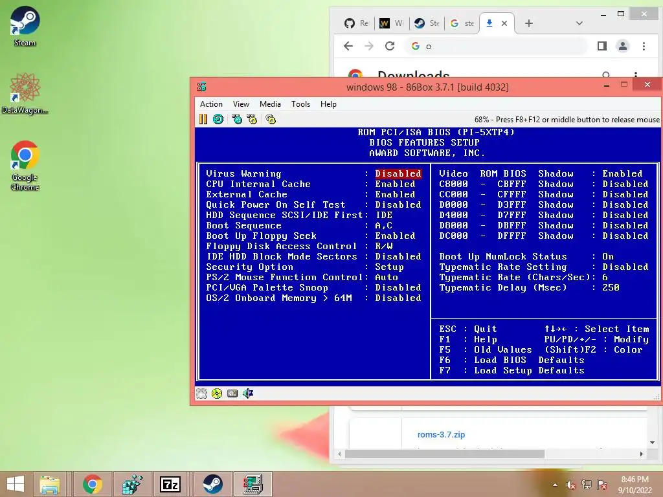The image size is (663, 497).
Task: Open Chrome from the taskbar
Action: point(92,484)
